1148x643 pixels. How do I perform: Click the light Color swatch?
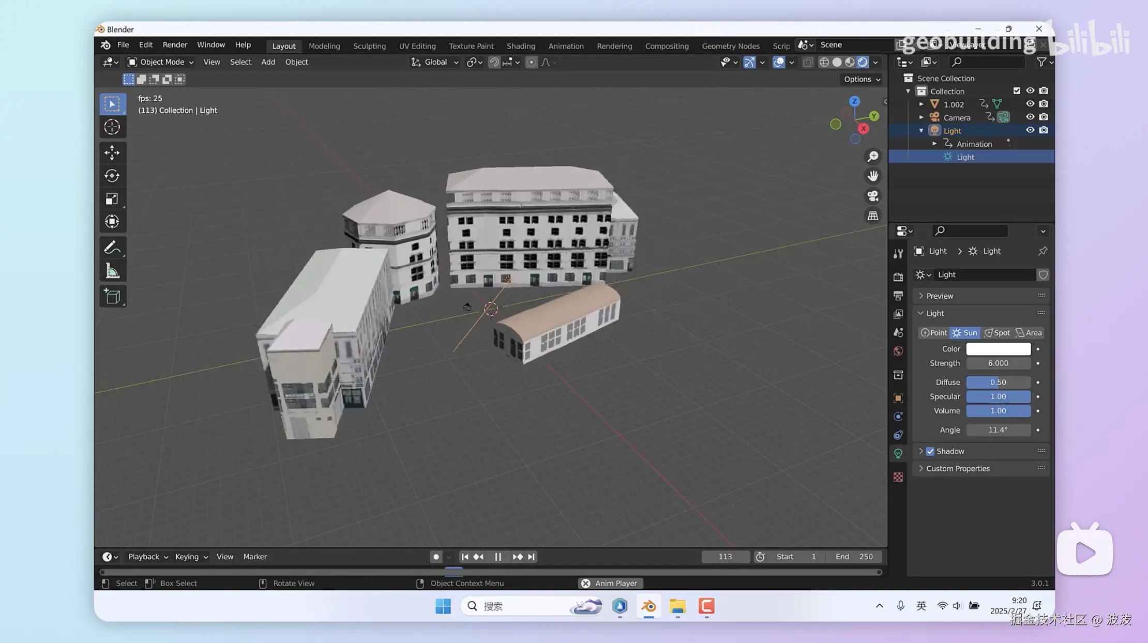click(x=998, y=349)
